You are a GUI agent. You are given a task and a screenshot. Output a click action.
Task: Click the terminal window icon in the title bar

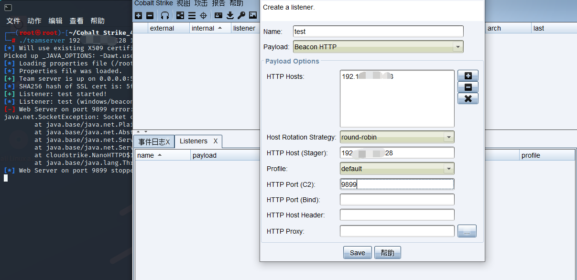(8, 7)
